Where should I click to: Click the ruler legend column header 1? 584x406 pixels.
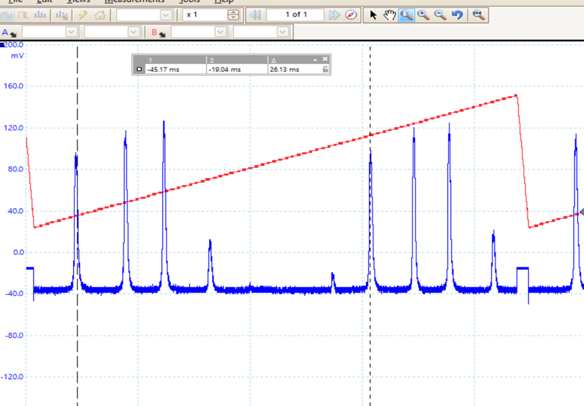pos(150,60)
